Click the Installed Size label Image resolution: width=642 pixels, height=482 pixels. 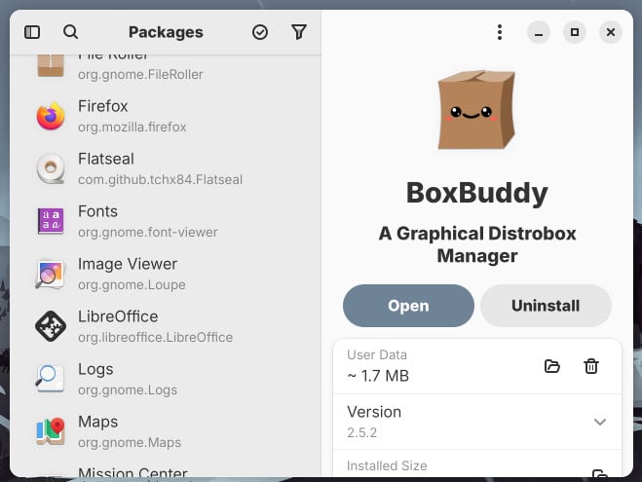point(387,465)
